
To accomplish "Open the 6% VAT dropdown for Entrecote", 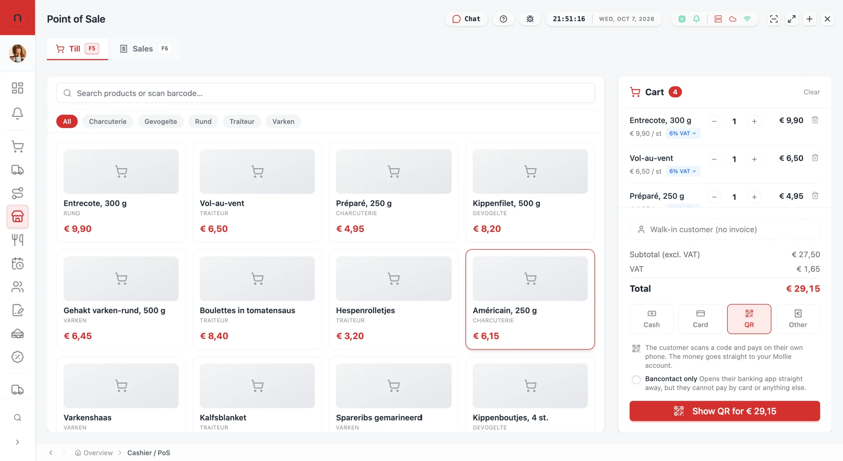I will tap(683, 133).
